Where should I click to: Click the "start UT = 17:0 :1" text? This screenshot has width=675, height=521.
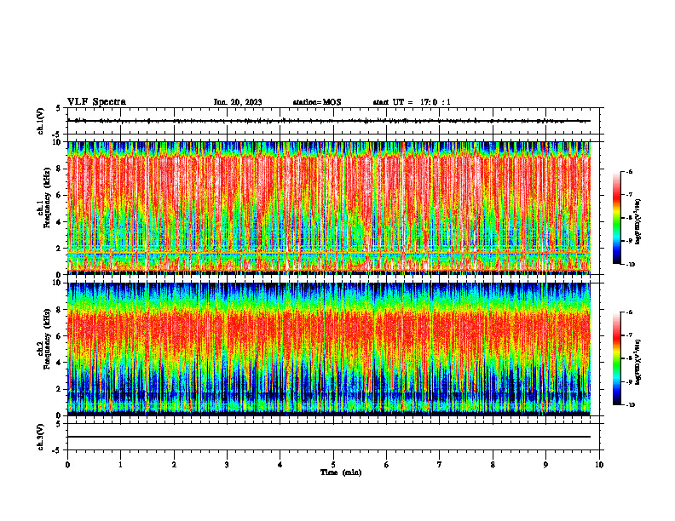(412, 102)
